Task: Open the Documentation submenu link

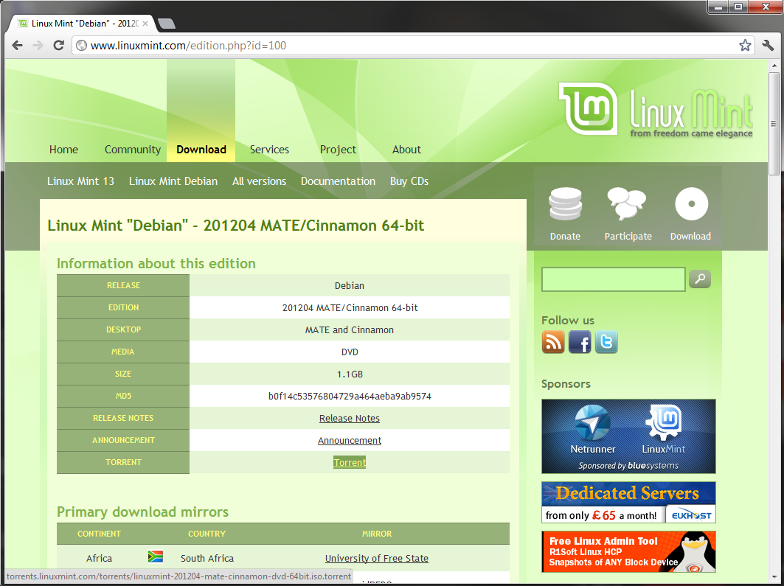Action: pos(338,181)
